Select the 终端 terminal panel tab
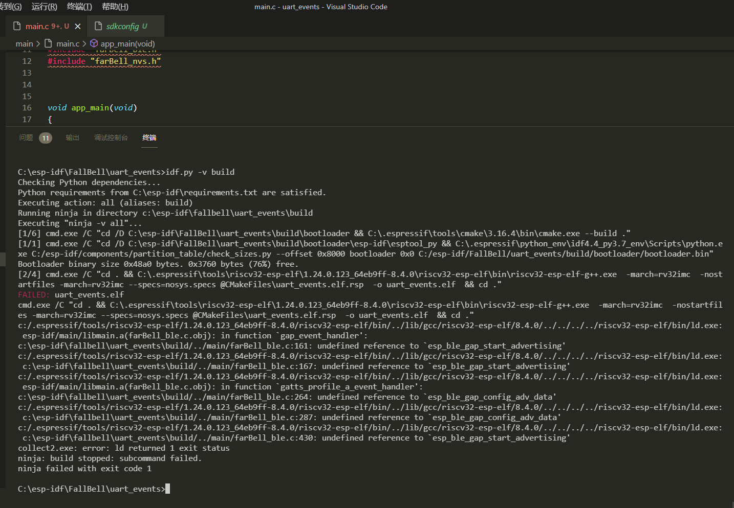This screenshot has width=734, height=508. (x=149, y=138)
